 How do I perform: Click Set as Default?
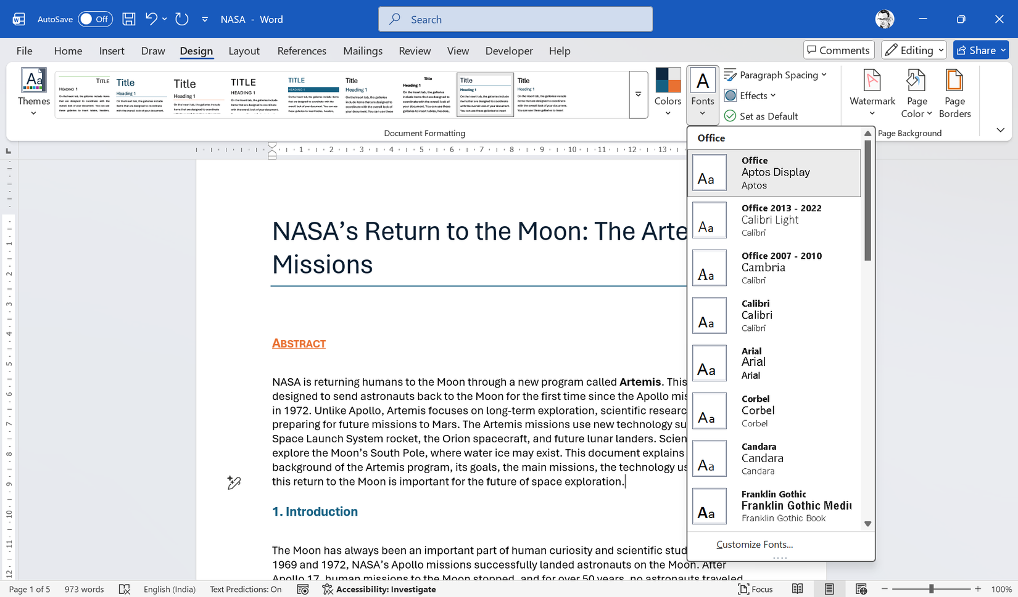(761, 116)
